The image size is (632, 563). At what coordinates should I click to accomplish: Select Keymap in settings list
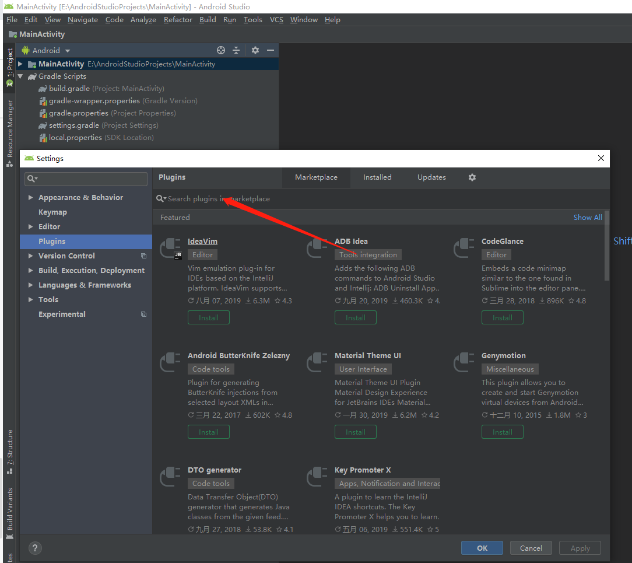52,212
